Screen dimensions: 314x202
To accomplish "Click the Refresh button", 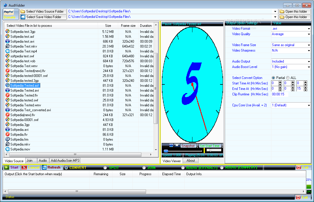I will coord(51,167).
